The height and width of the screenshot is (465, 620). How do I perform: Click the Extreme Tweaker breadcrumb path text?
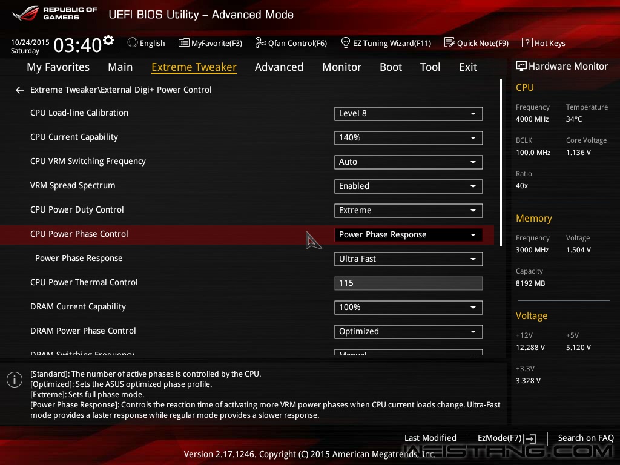tap(121, 90)
